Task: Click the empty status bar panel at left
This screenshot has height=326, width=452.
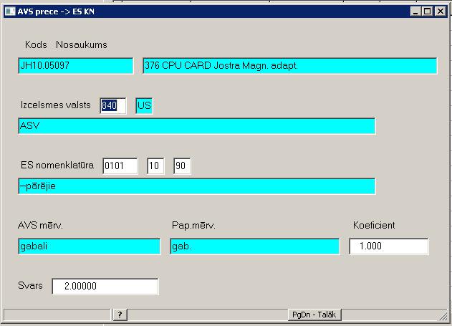Action: coord(57,315)
